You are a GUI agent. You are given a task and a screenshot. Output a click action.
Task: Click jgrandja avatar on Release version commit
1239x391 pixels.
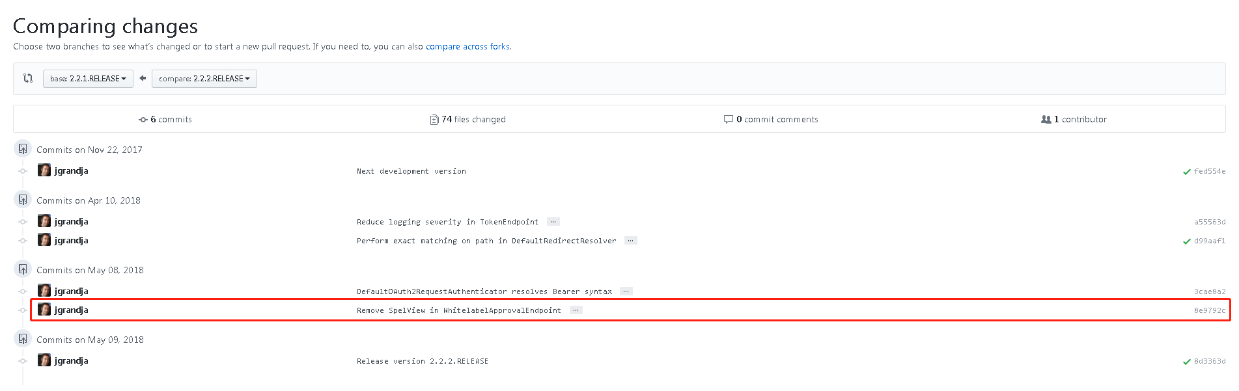(44, 360)
